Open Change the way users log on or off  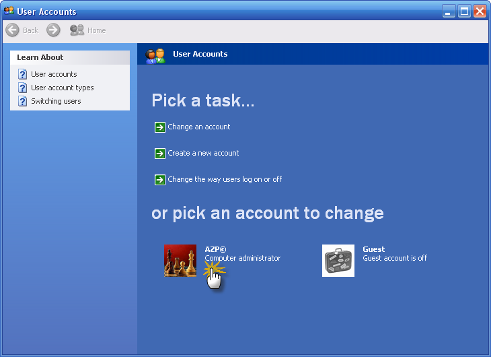[225, 179]
